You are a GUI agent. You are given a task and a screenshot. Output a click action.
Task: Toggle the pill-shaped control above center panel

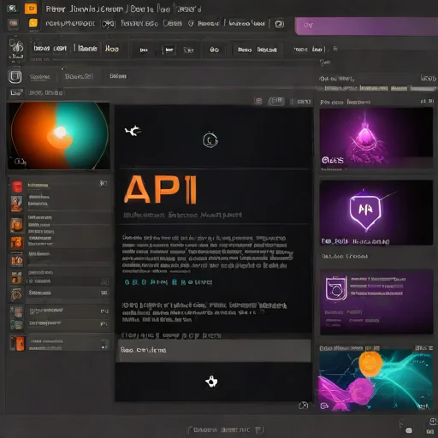pos(276,101)
